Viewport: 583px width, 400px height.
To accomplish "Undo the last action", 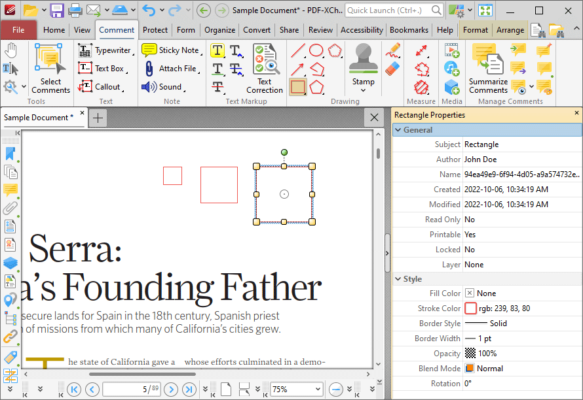I will coord(149,10).
